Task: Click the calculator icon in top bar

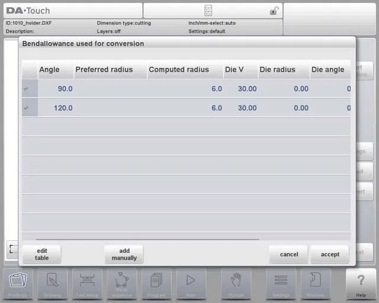Action: point(208,11)
